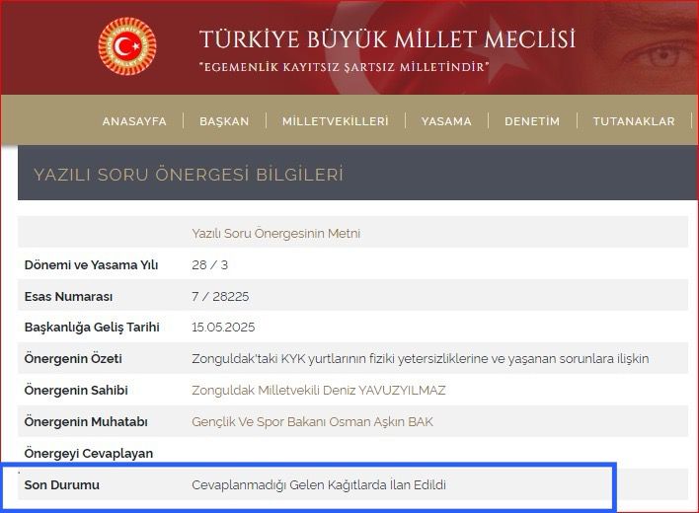The width and height of the screenshot is (699, 513).
Task: Click the Önergeyi Cevaplayan label
Action: click(88, 454)
